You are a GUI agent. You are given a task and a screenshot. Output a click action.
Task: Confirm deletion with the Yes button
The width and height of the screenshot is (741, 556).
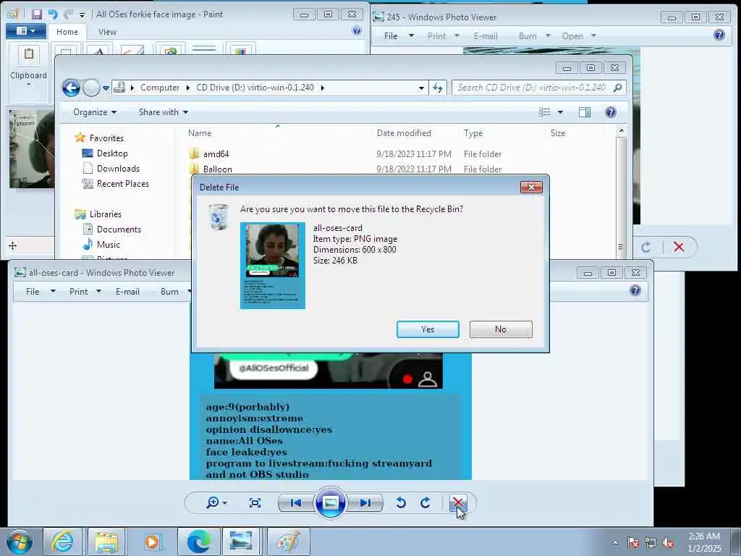(428, 329)
